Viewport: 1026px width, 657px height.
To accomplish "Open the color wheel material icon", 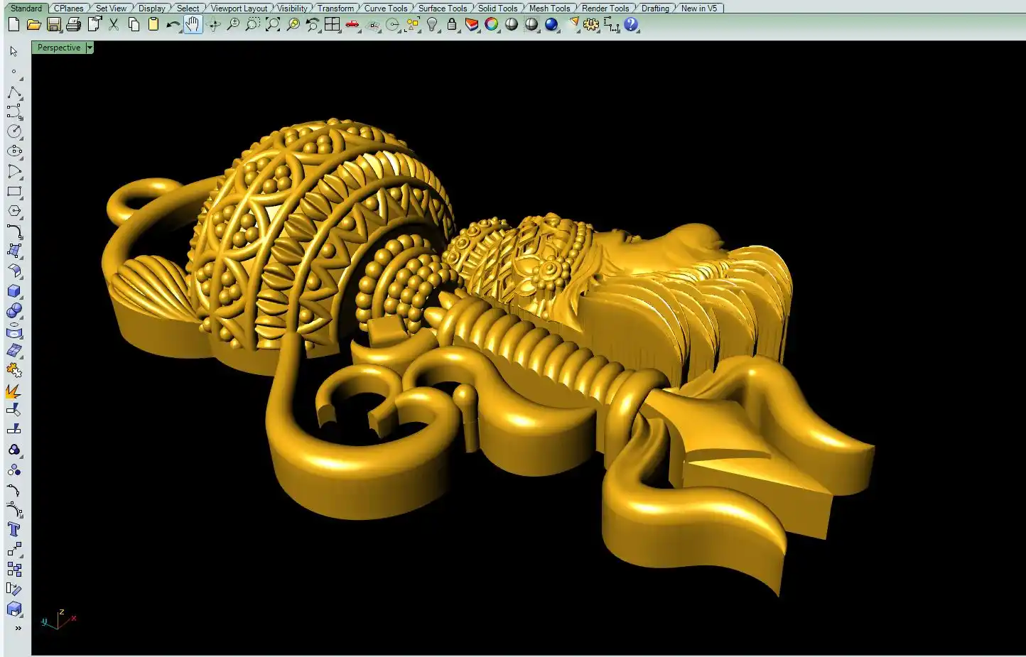I will (491, 25).
